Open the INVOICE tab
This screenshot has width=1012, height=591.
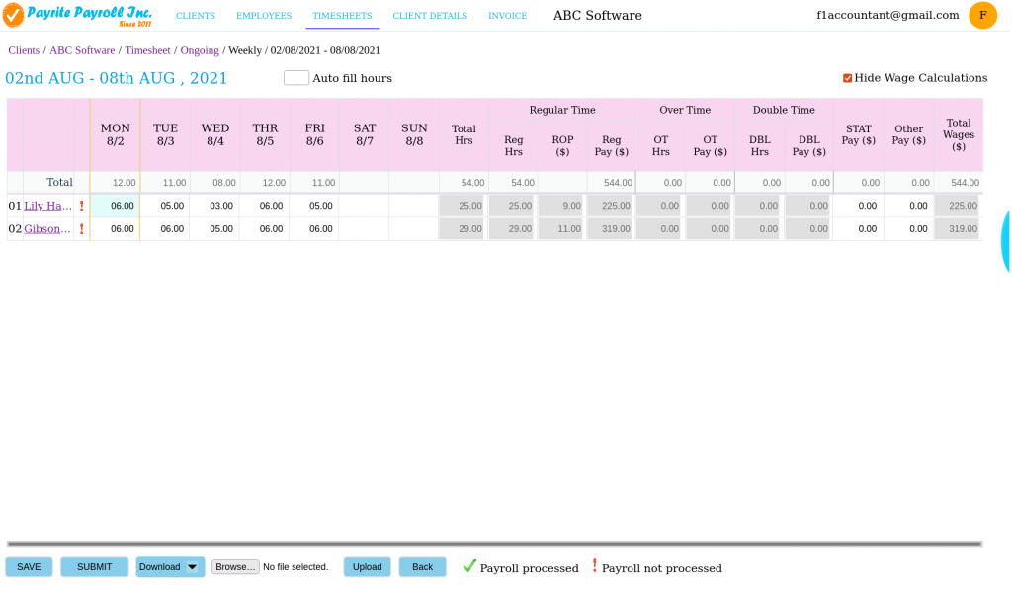point(508,16)
